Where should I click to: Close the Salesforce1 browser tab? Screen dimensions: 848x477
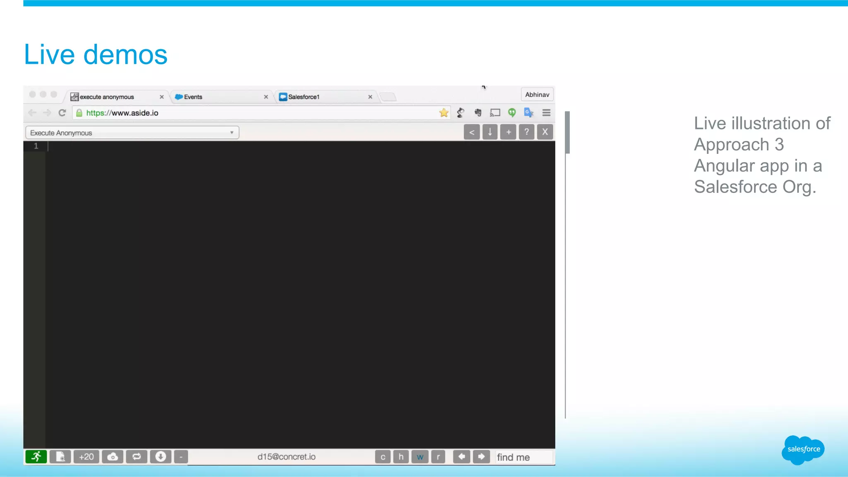370,97
